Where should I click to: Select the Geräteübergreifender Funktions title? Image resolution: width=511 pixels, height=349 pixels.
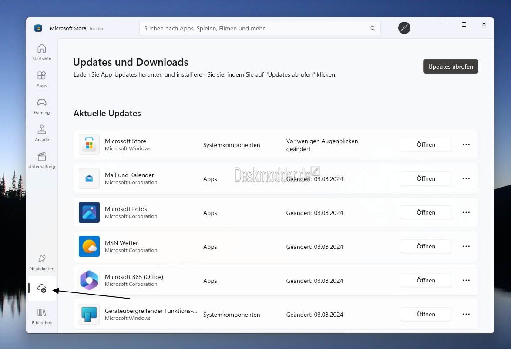click(151, 311)
